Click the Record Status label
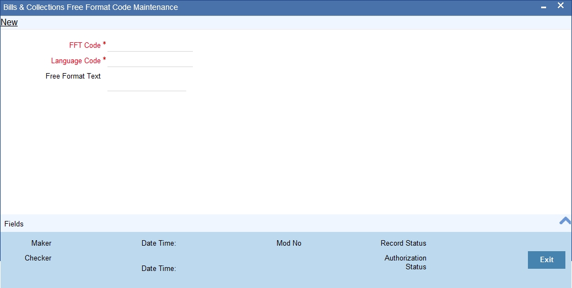The height and width of the screenshot is (288, 572). [403, 243]
